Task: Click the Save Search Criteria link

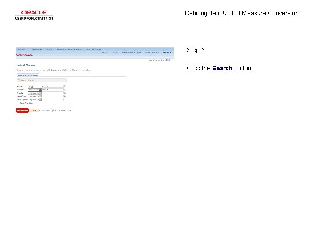Action: 63,111
